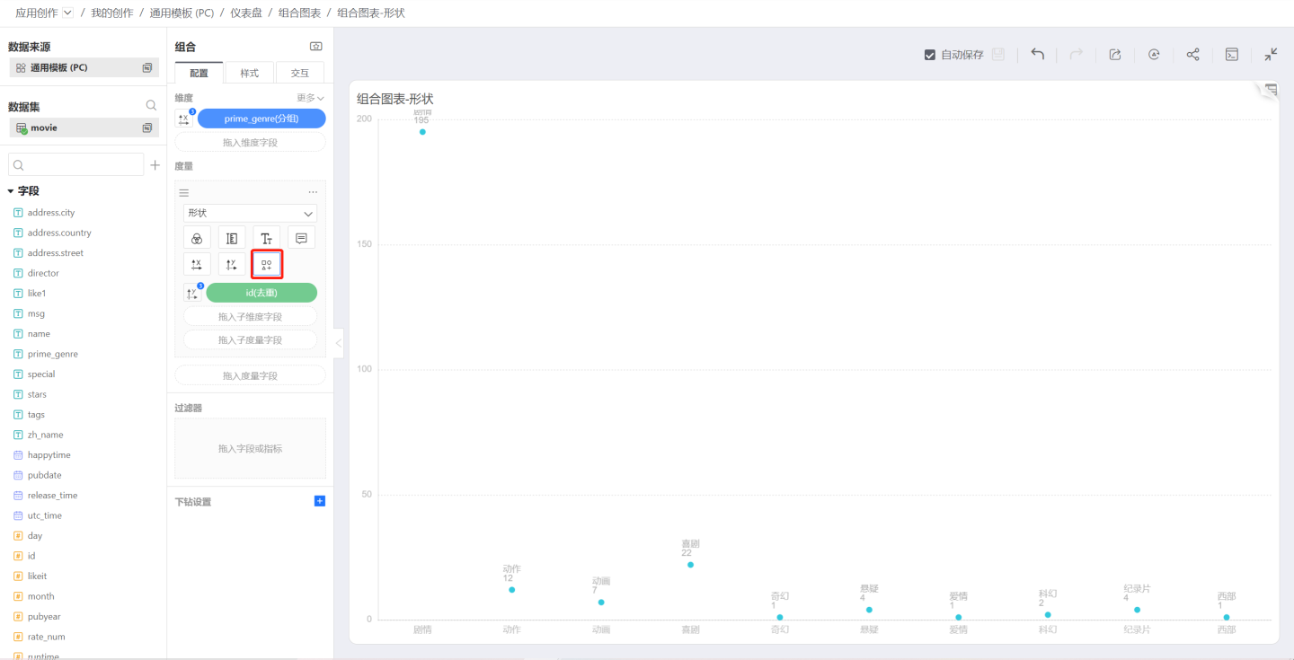Click the field search input box
Viewport: 1294px width, 660px height.
point(76,165)
